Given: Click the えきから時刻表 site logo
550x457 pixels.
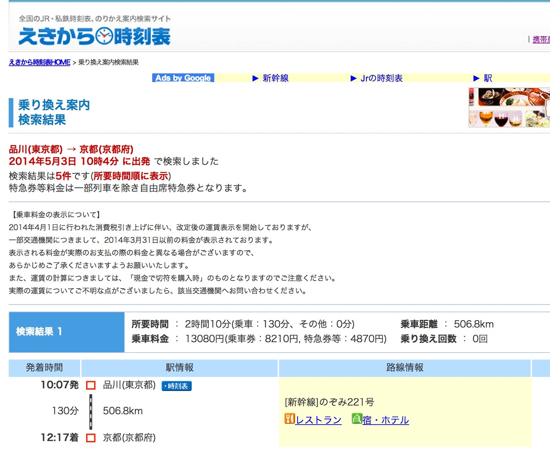Looking at the screenshot, I should (94, 36).
